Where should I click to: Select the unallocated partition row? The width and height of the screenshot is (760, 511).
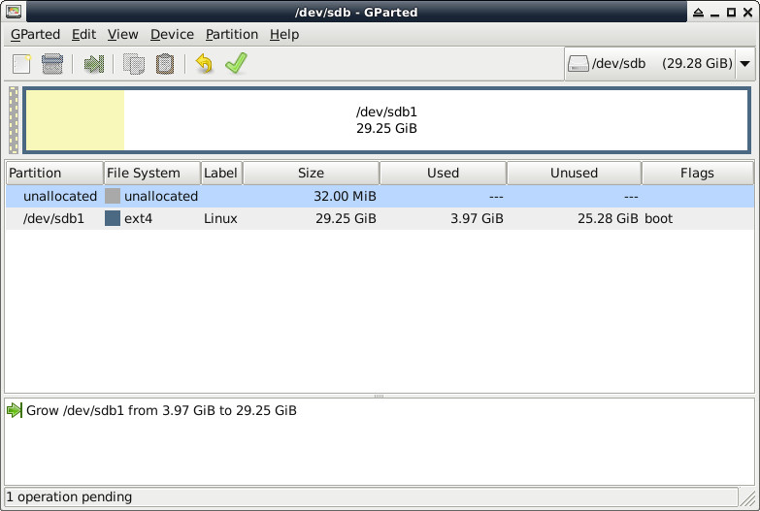[x=380, y=196]
